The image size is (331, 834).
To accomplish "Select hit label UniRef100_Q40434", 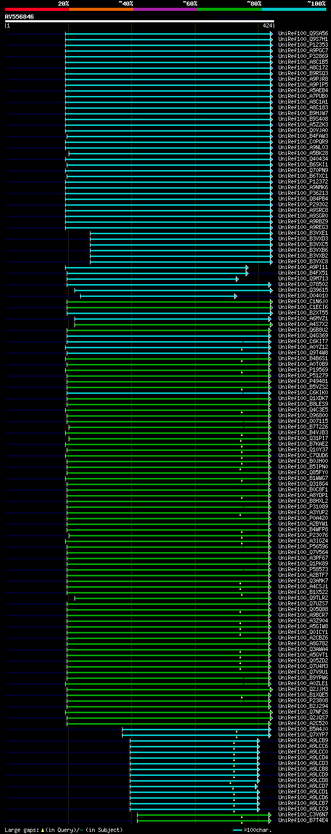I will click(x=303, y=159).
